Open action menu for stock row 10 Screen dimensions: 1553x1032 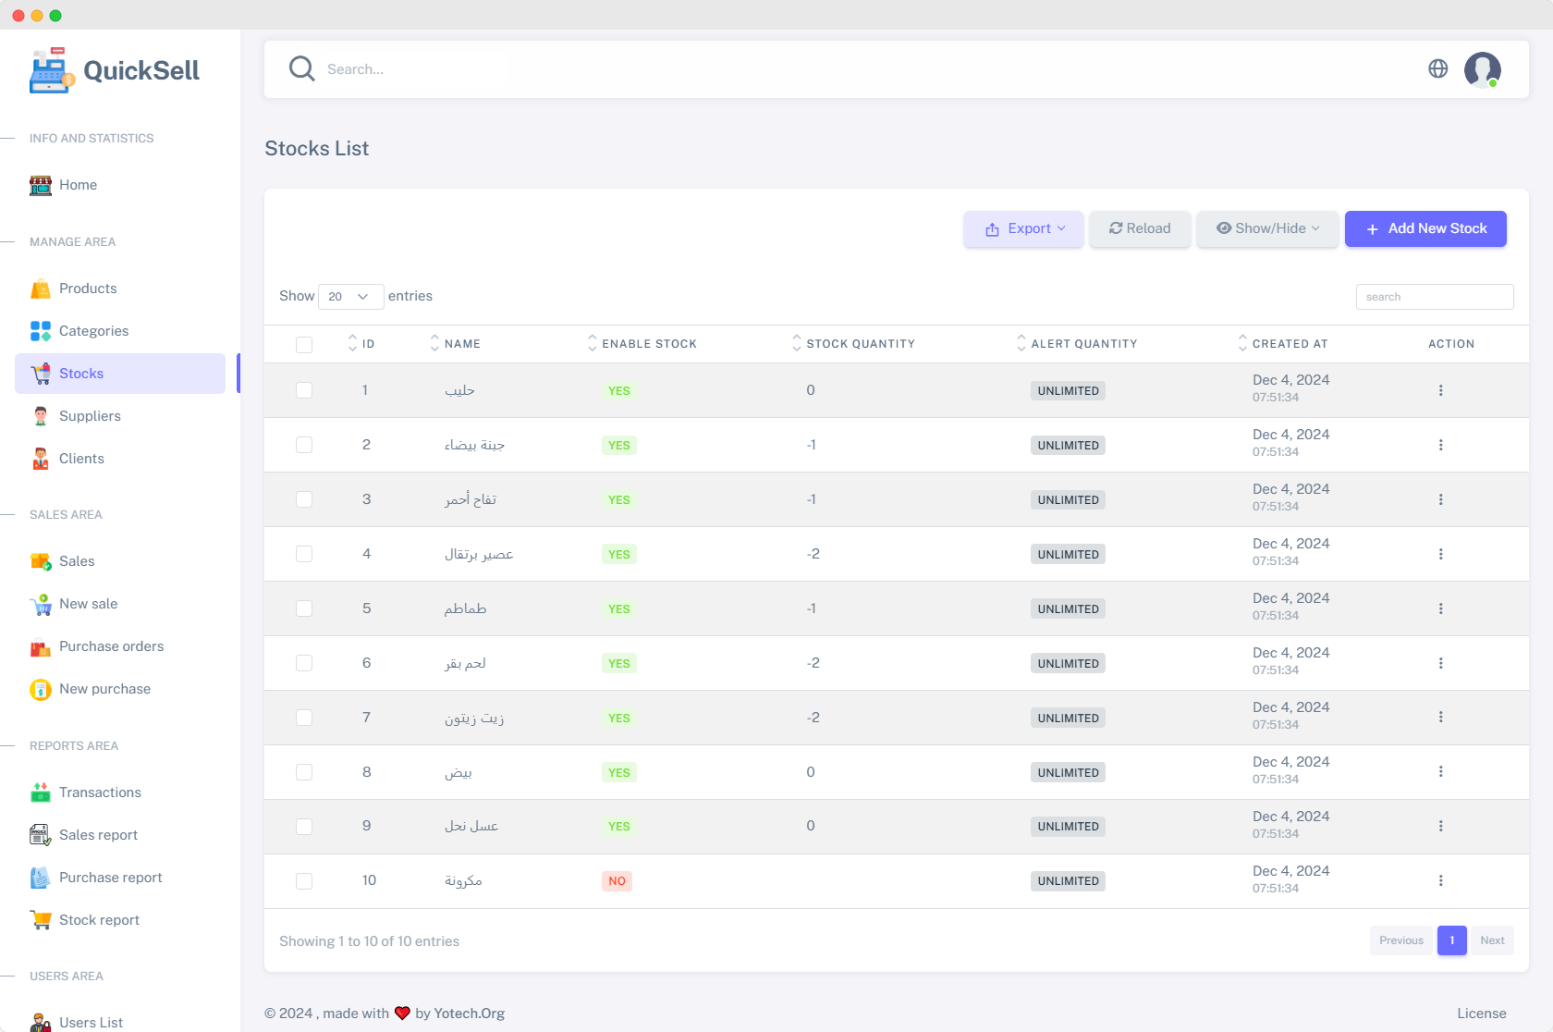tap(1440, 880)
